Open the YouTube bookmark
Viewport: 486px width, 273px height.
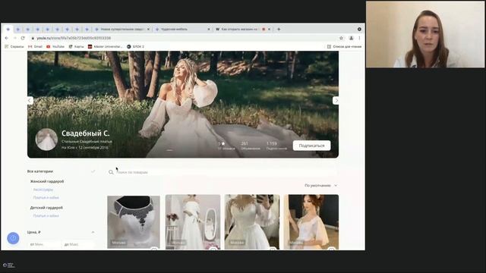click(55, 46)
